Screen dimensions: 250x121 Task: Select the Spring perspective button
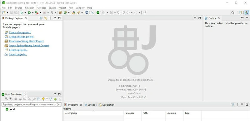coord(247,12)
